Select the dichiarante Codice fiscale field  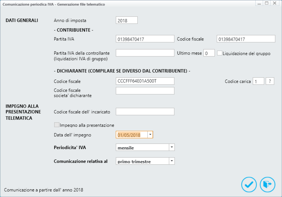145,81
